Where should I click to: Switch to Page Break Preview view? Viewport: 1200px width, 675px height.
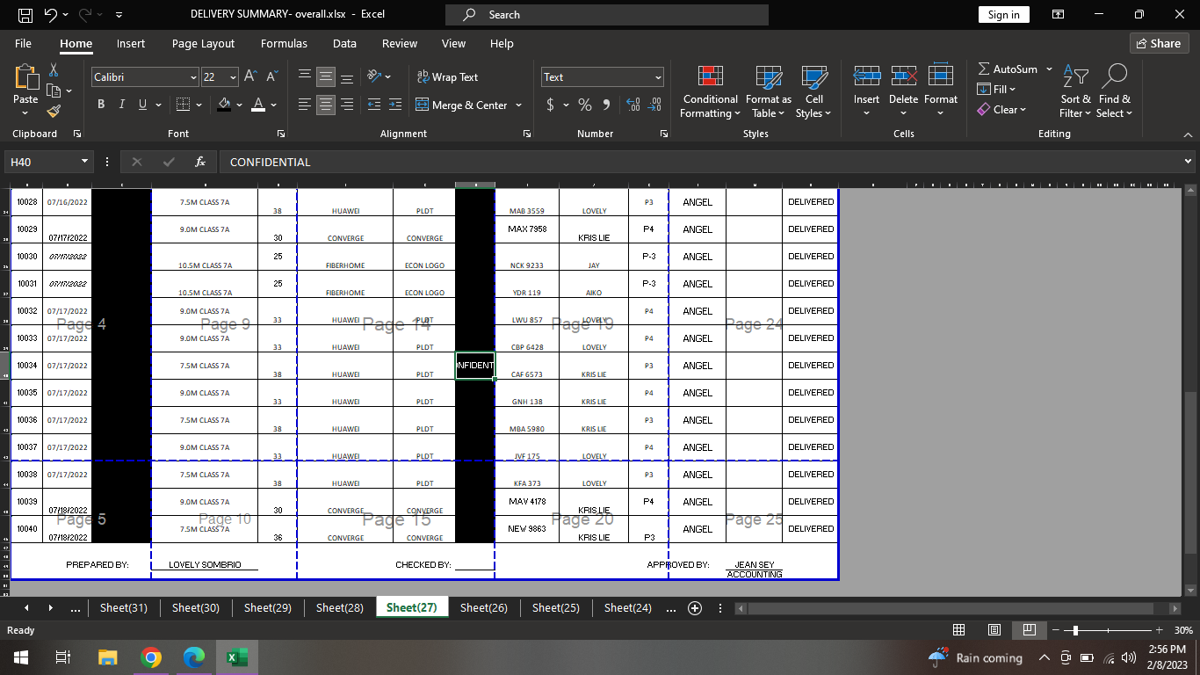(x=1029, y=630)
